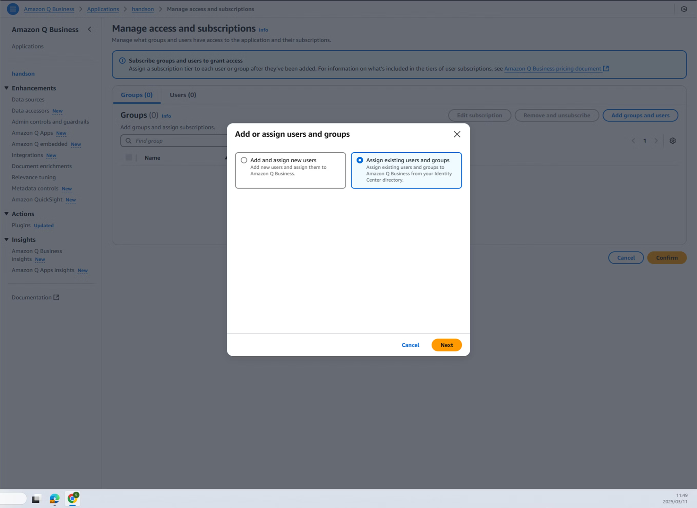The height and width of the screenshot is (508, 697).
Task: Open the Groups (0) tab
Action: click(x=137, y=95)
